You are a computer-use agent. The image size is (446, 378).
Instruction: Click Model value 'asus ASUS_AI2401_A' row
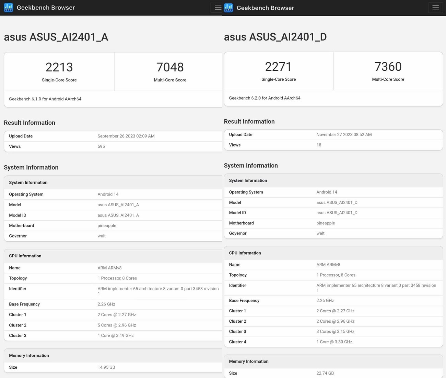tap(113, 205)
